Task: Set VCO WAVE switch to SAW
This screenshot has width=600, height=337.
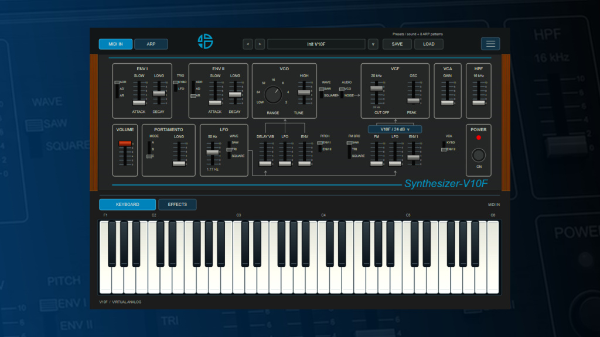Action: point(322,89)
